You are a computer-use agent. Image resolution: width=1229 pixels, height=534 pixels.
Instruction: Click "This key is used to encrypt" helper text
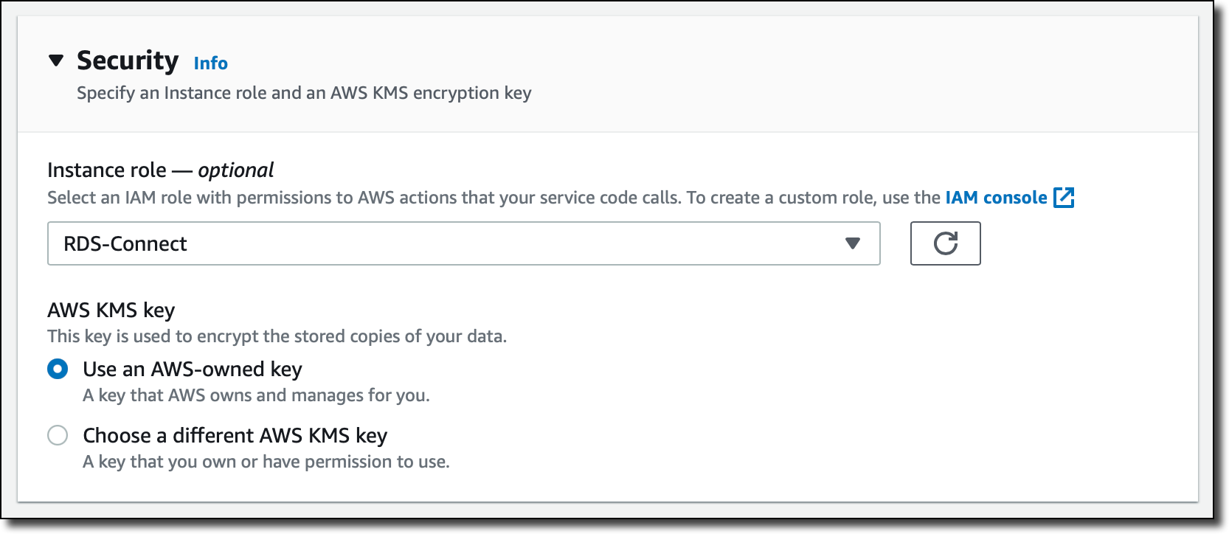277,336
